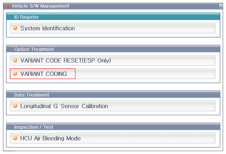Viewport: 226px width, 154px height.
Task: Click the small icon at top-right corner
Action: (221, 6)
